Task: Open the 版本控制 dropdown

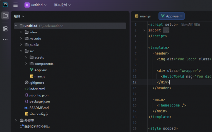Action: 62,5
